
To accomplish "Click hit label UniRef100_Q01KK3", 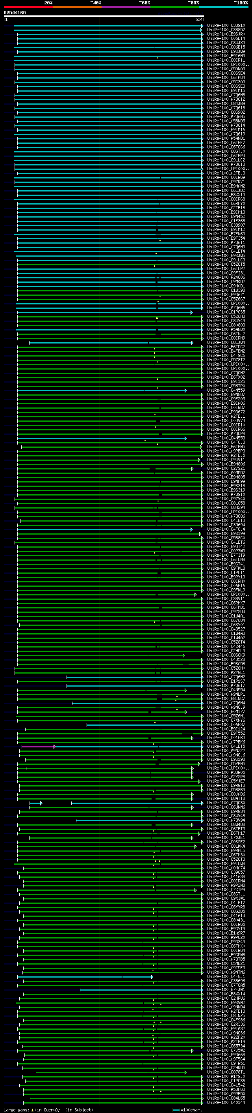I will click(226, 738).
